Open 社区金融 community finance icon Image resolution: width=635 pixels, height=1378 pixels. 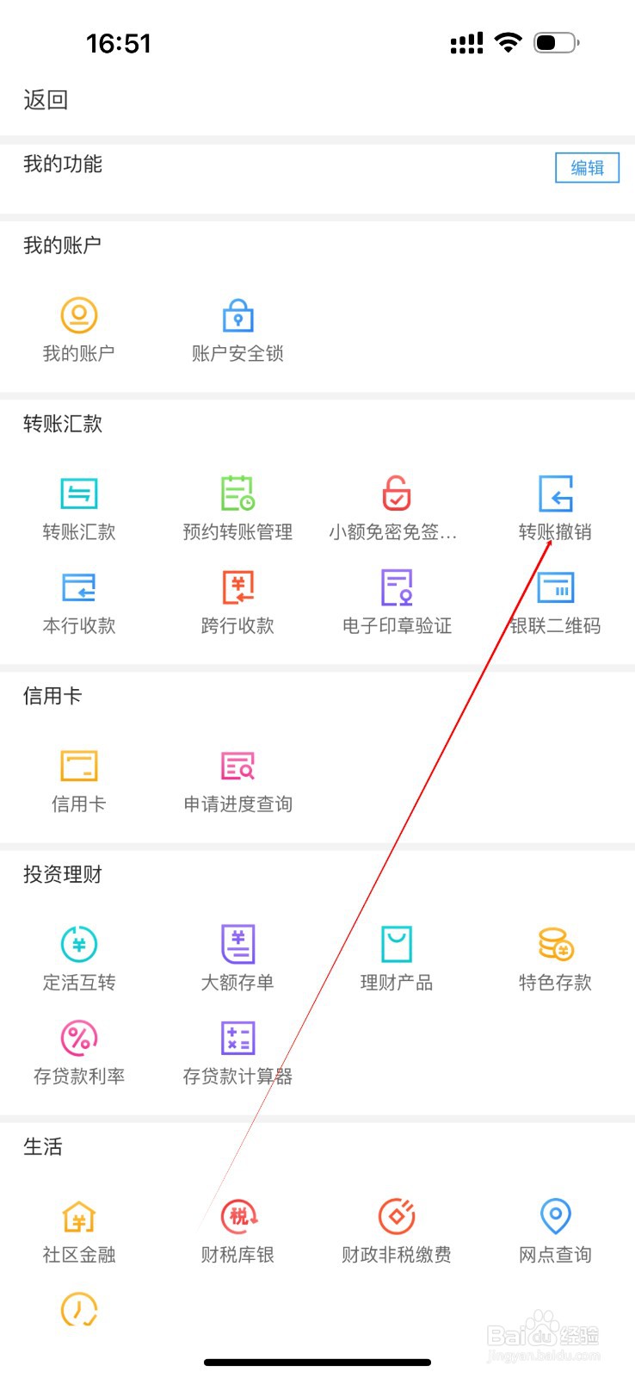[x=79, y=1217]
